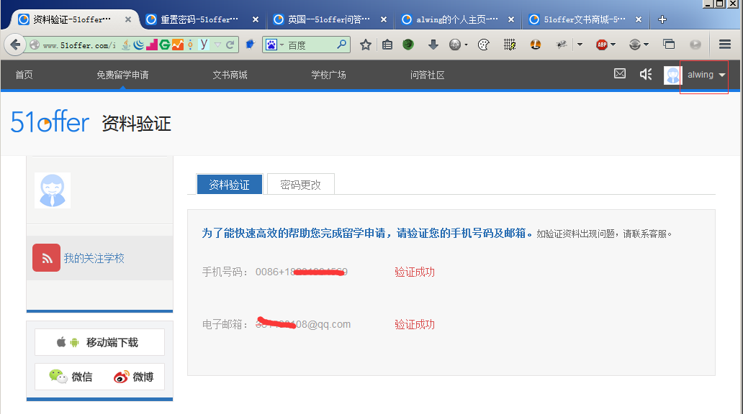This screenshot has height=414, width=743.
Task: Click the 51offer logo
Action: pos(50,122)
